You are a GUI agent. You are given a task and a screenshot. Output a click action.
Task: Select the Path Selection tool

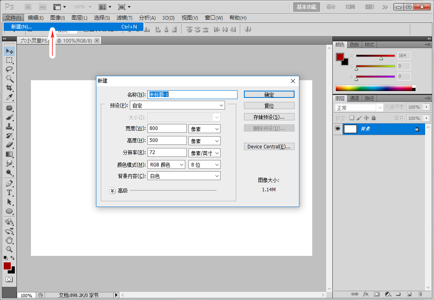click(x=9, y=202)
